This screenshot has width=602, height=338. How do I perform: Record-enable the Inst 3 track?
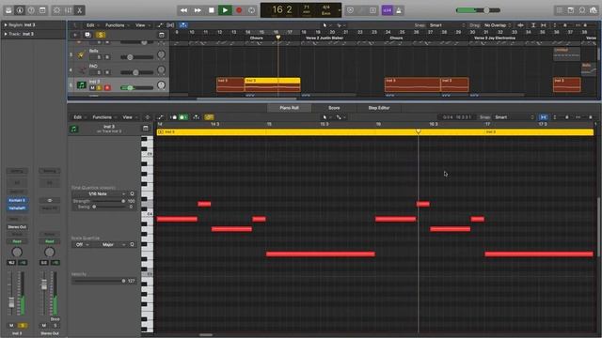(107, 87)
